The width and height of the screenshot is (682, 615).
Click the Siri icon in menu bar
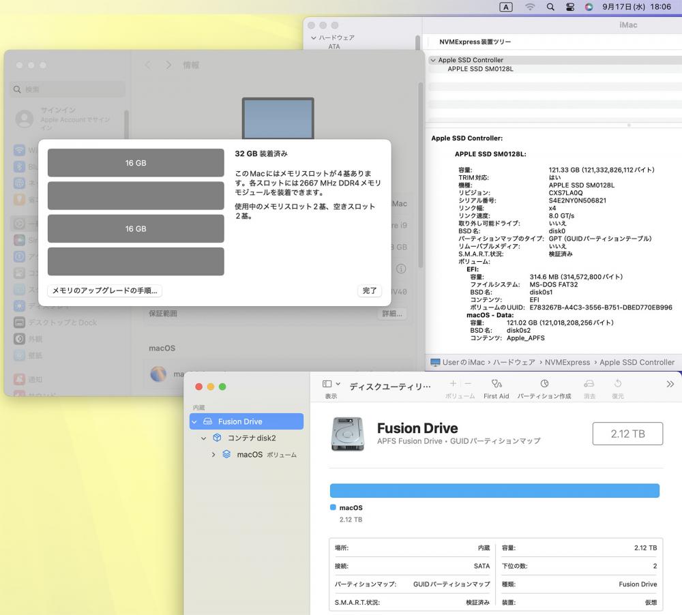(x=589, y=7)
